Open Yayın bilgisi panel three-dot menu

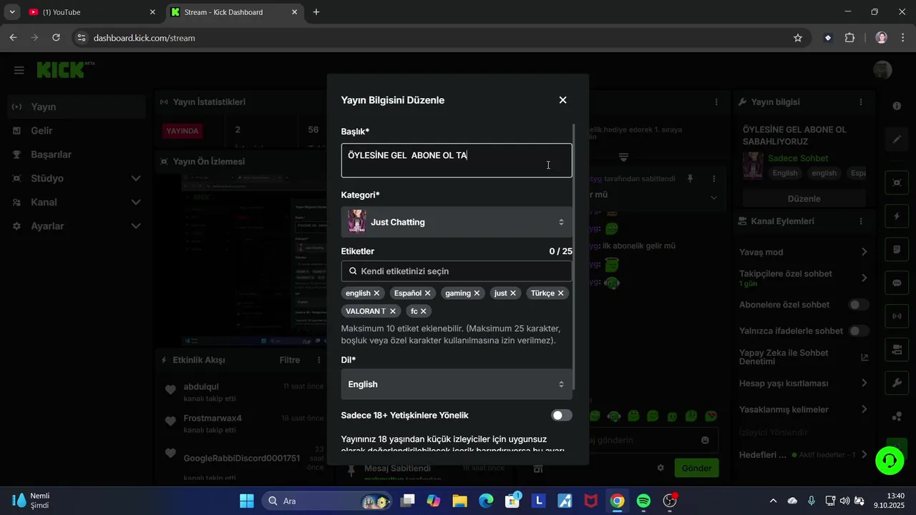[x=861, y=102]
